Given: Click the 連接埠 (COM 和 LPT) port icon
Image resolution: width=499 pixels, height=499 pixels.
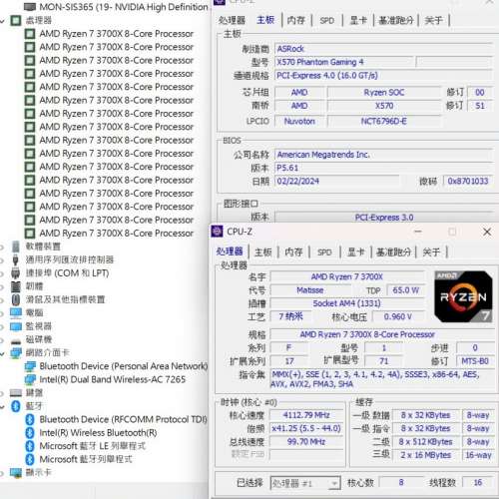Looking at the screenshot, I should pos(16,273).
